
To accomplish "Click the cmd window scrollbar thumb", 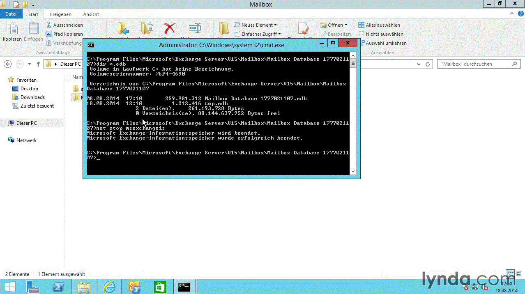I will coord(353,63).
